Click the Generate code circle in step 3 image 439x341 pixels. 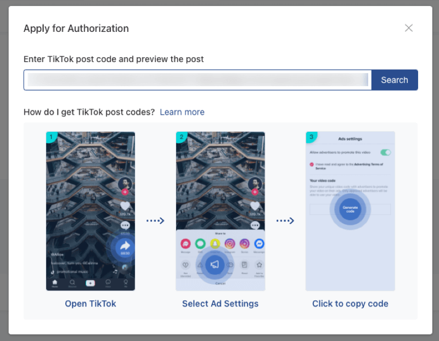[x=350, y=209]
